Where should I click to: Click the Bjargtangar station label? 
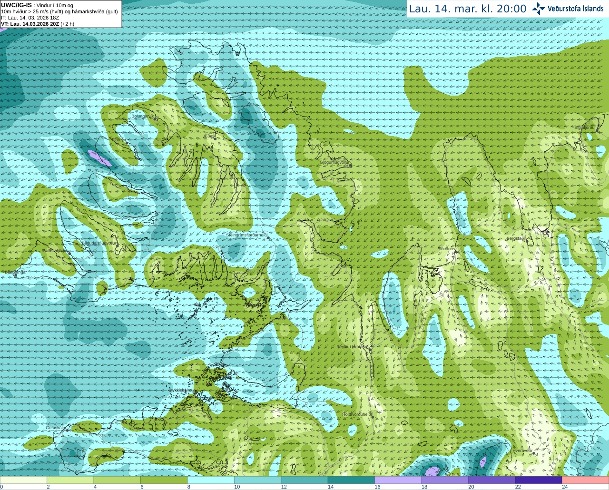pos(16,272)
